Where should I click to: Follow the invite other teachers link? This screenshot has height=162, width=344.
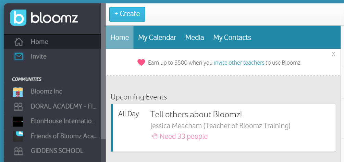tap(239, 63)
